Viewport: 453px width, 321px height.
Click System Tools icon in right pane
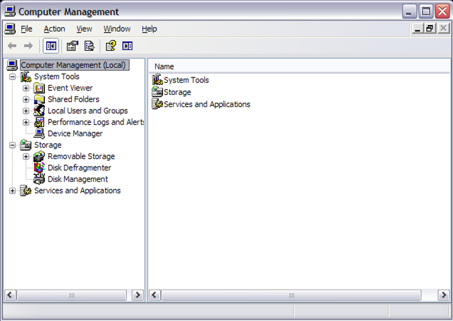coord(157,80)
